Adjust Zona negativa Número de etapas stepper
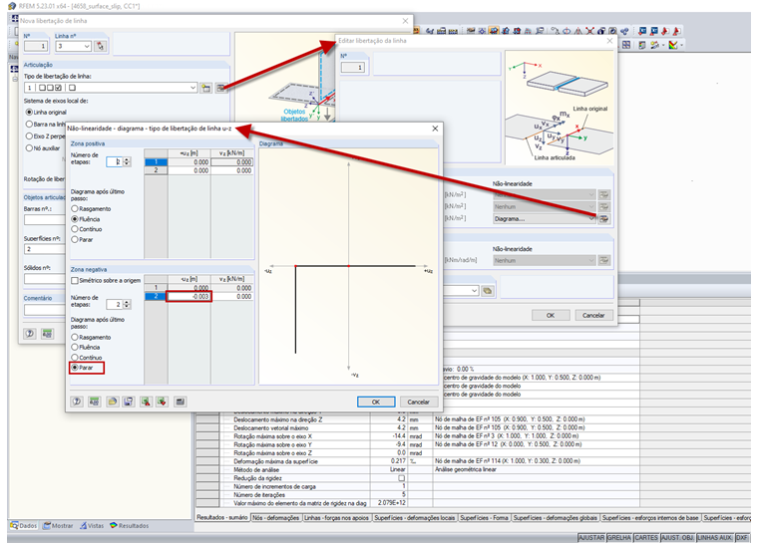 pos(127,304)
